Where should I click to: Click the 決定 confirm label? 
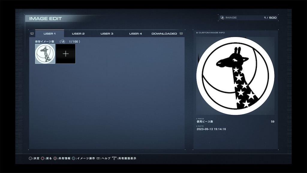point(36,158)
